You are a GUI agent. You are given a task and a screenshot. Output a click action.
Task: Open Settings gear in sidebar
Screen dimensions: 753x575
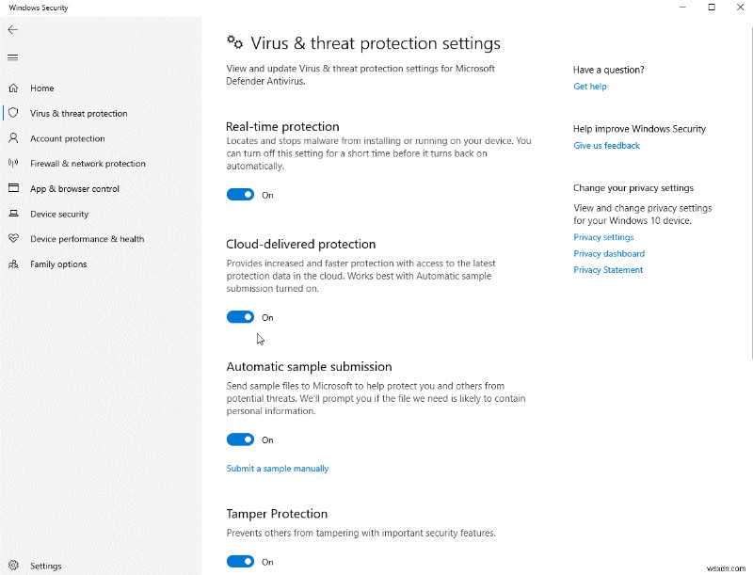click(x=13, y=566)
